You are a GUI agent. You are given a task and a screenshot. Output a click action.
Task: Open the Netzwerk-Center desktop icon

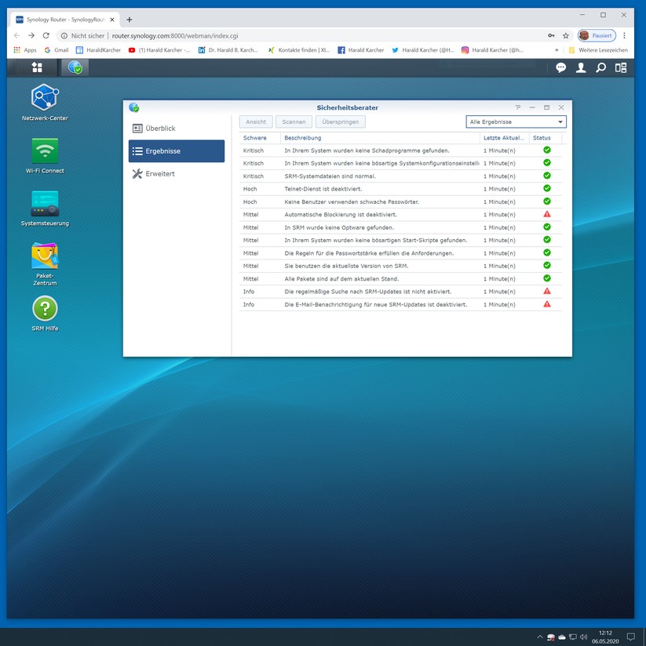click(x=45, y=98)
